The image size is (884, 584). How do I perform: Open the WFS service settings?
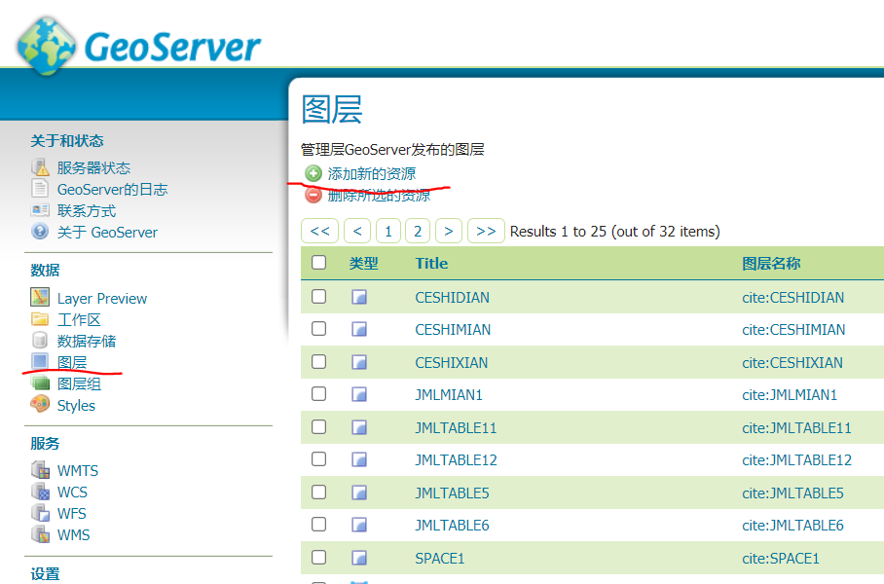point(71,513)
